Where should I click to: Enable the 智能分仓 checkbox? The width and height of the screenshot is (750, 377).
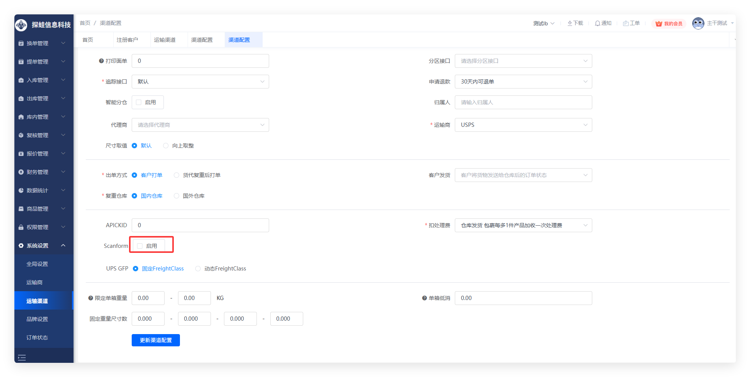(139, 102)
